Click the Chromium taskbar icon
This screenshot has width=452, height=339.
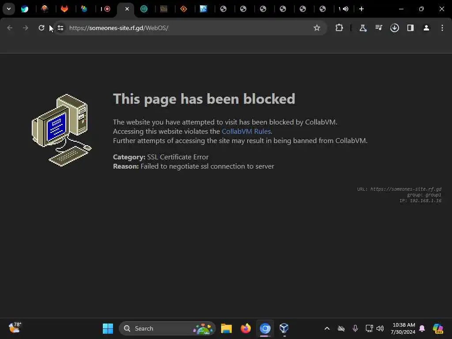pyautogui.click(x=265, y=328)
